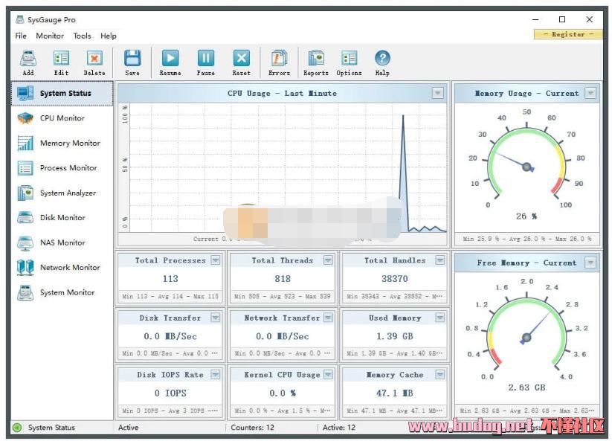Click the Delete toolbar icon
The width and height of the screenshot is (612, 441).
[94, 59]
